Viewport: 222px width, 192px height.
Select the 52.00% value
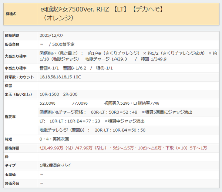47,103
